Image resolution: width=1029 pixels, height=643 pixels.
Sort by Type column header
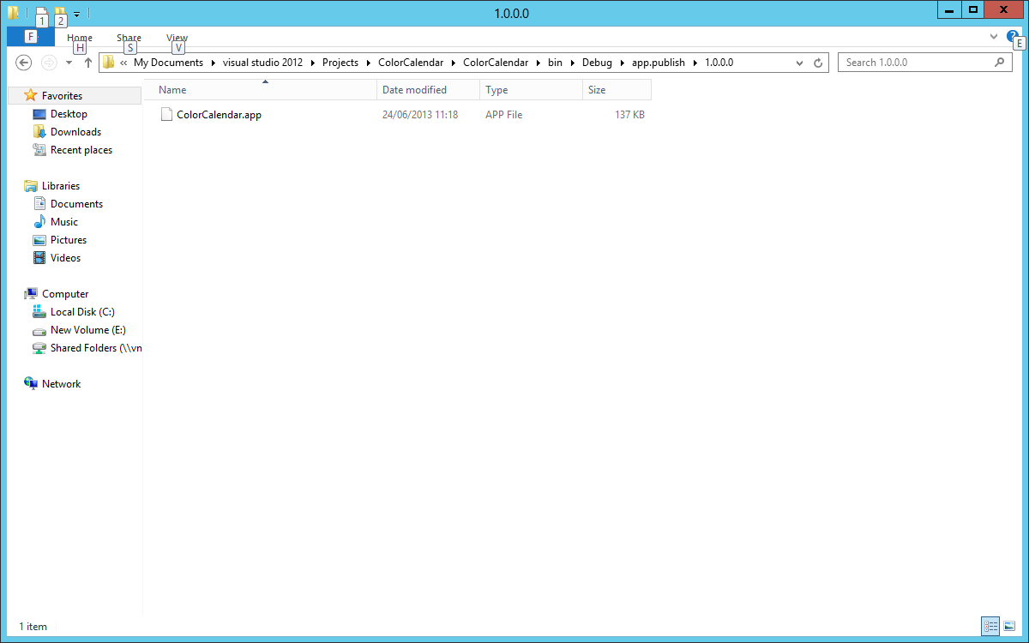click(531, 90)
